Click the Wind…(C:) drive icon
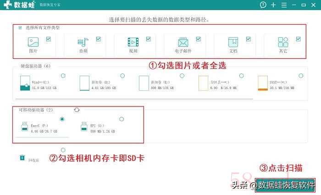The image size is (321, 195). [x=25, y=83]
